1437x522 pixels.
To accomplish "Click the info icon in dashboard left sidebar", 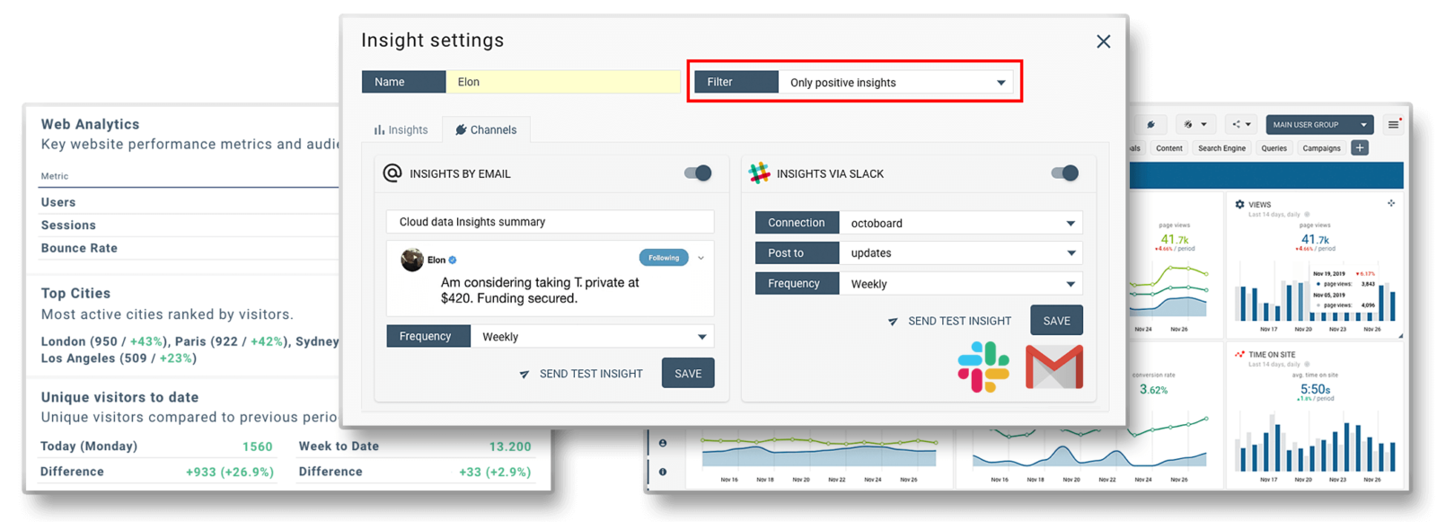I will [x=663, y=472].
